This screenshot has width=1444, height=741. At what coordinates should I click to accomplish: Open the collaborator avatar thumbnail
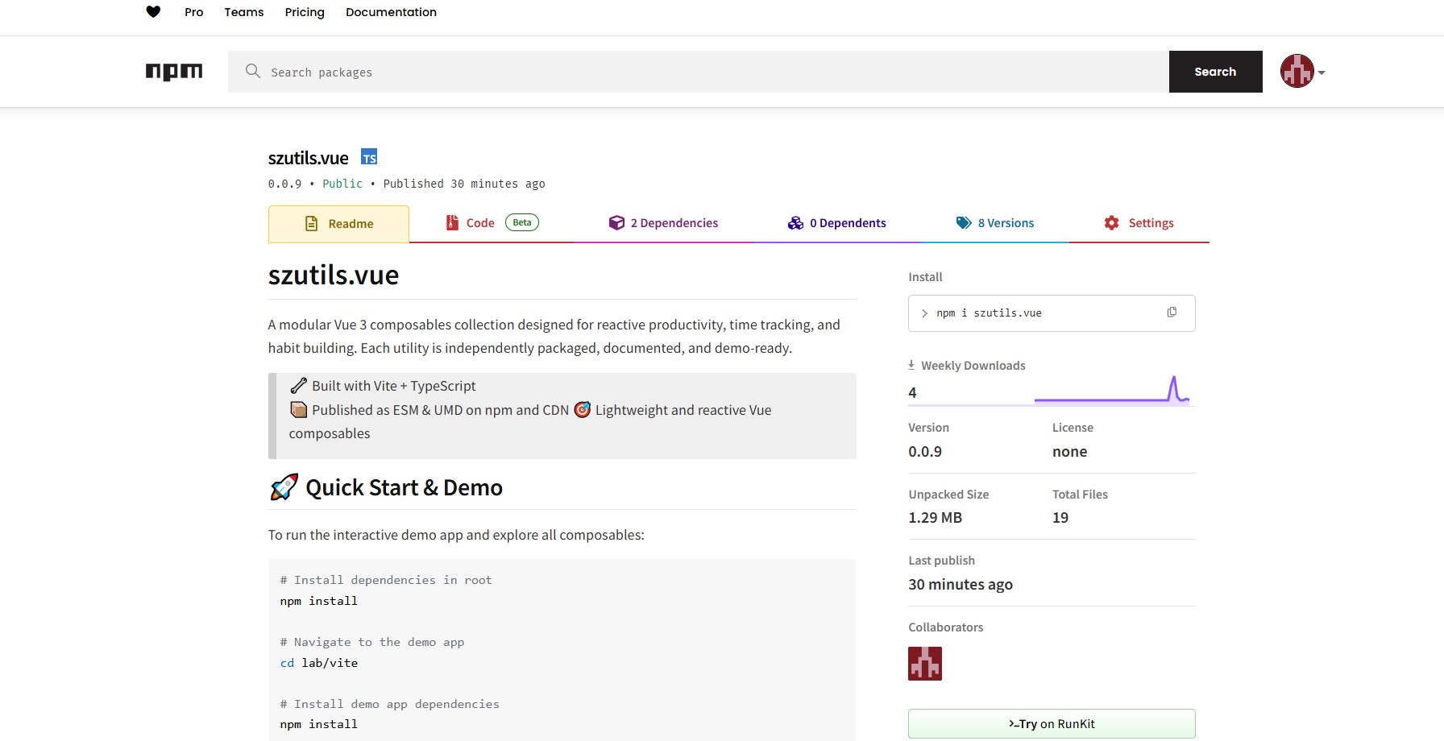pos(925,664)
